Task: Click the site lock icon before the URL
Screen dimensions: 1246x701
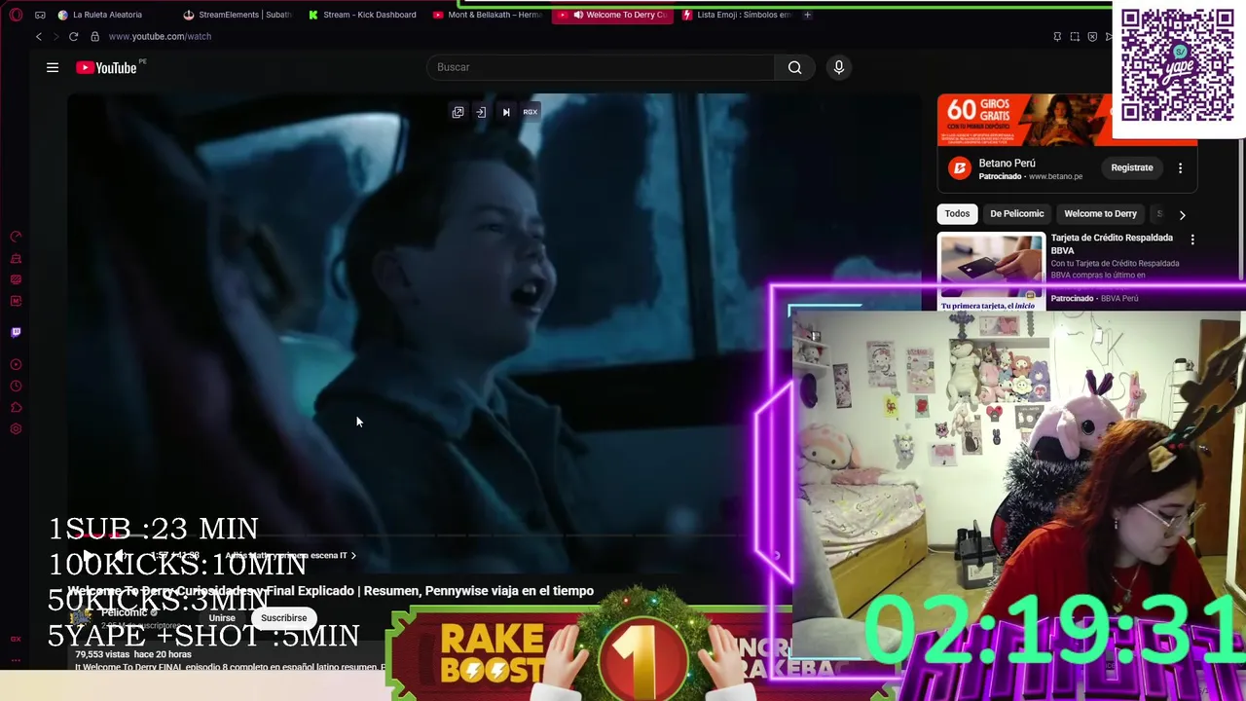Action: click(94, 36)
